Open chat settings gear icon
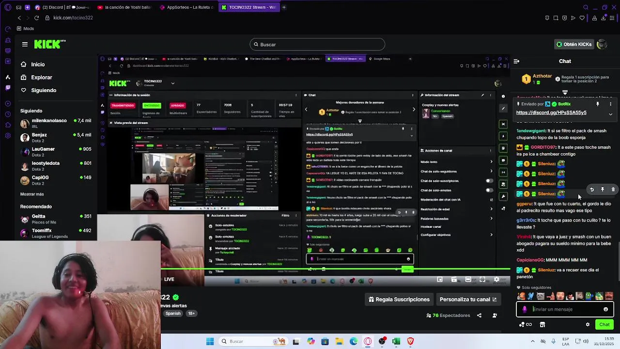The image size is (620, 349). [x=588, y=325]
